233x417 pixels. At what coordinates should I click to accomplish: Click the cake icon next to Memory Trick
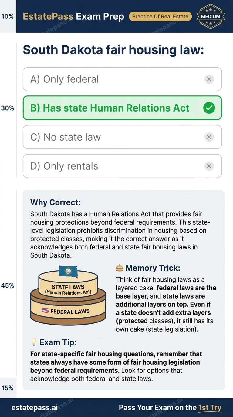[120, 268]
